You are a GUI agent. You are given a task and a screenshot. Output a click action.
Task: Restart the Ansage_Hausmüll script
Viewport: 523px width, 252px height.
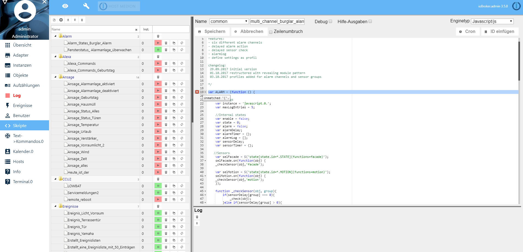click(x=182, y=104)
